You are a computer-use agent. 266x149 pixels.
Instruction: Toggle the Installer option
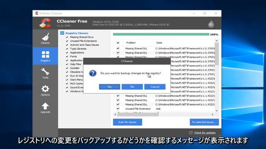pyautogui.click(x=67, y=68)
